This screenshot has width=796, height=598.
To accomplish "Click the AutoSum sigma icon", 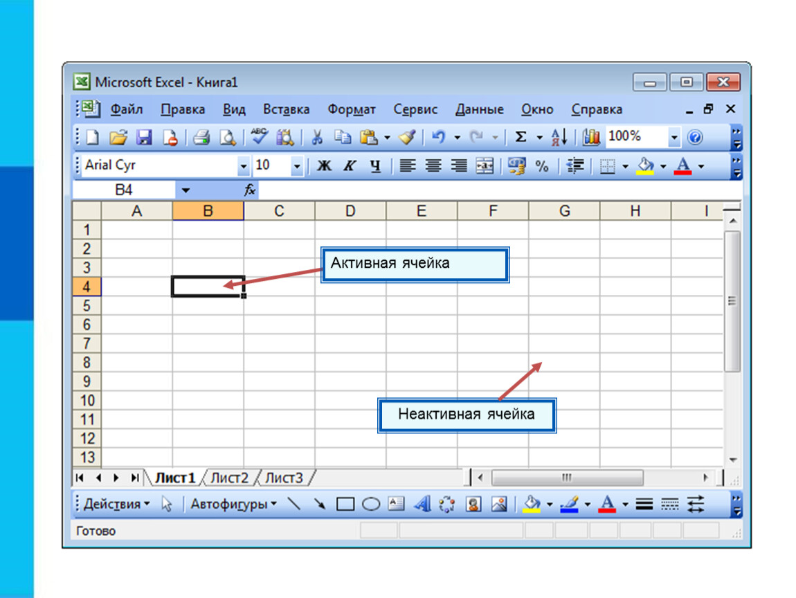I will [521, 137].
